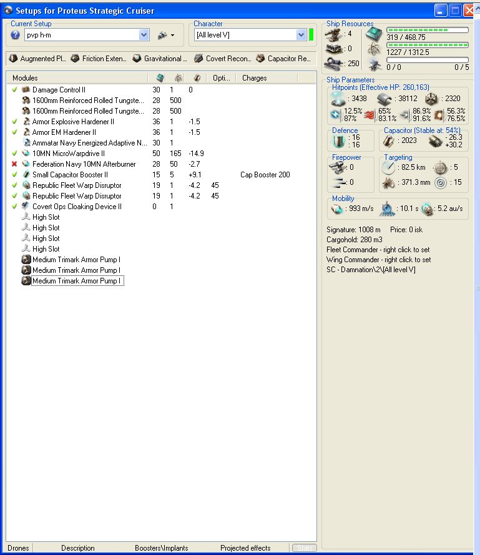Viewport: 480px width, 555px height.
Task: Click the align time mobility icon
Action: point(387,209)
